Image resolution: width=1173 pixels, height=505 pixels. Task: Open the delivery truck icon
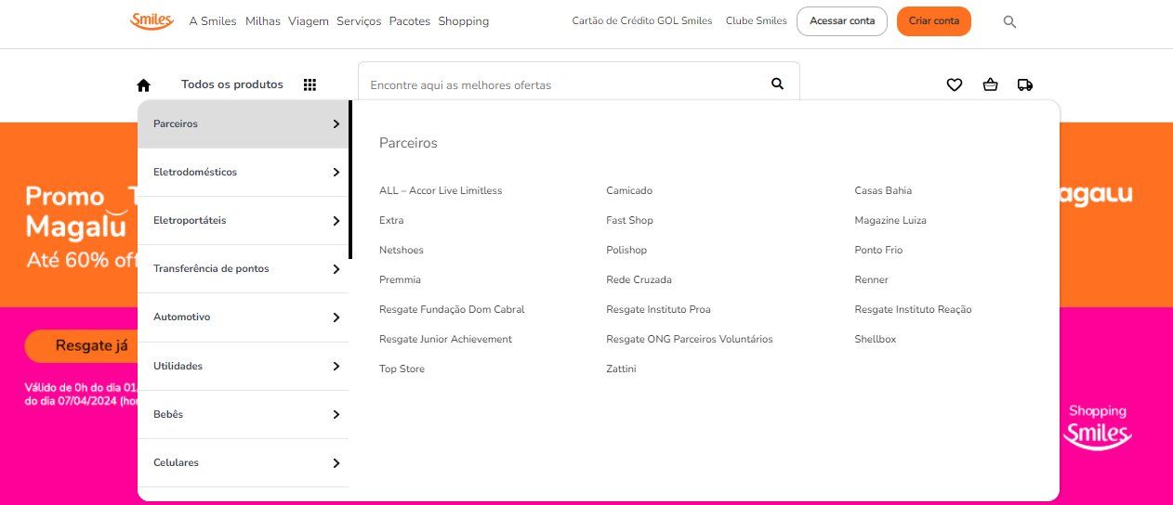tap(1025, 84)
